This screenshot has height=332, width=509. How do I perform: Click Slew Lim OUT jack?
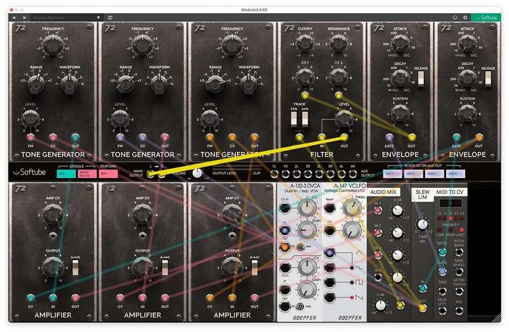tap(423, 308)
